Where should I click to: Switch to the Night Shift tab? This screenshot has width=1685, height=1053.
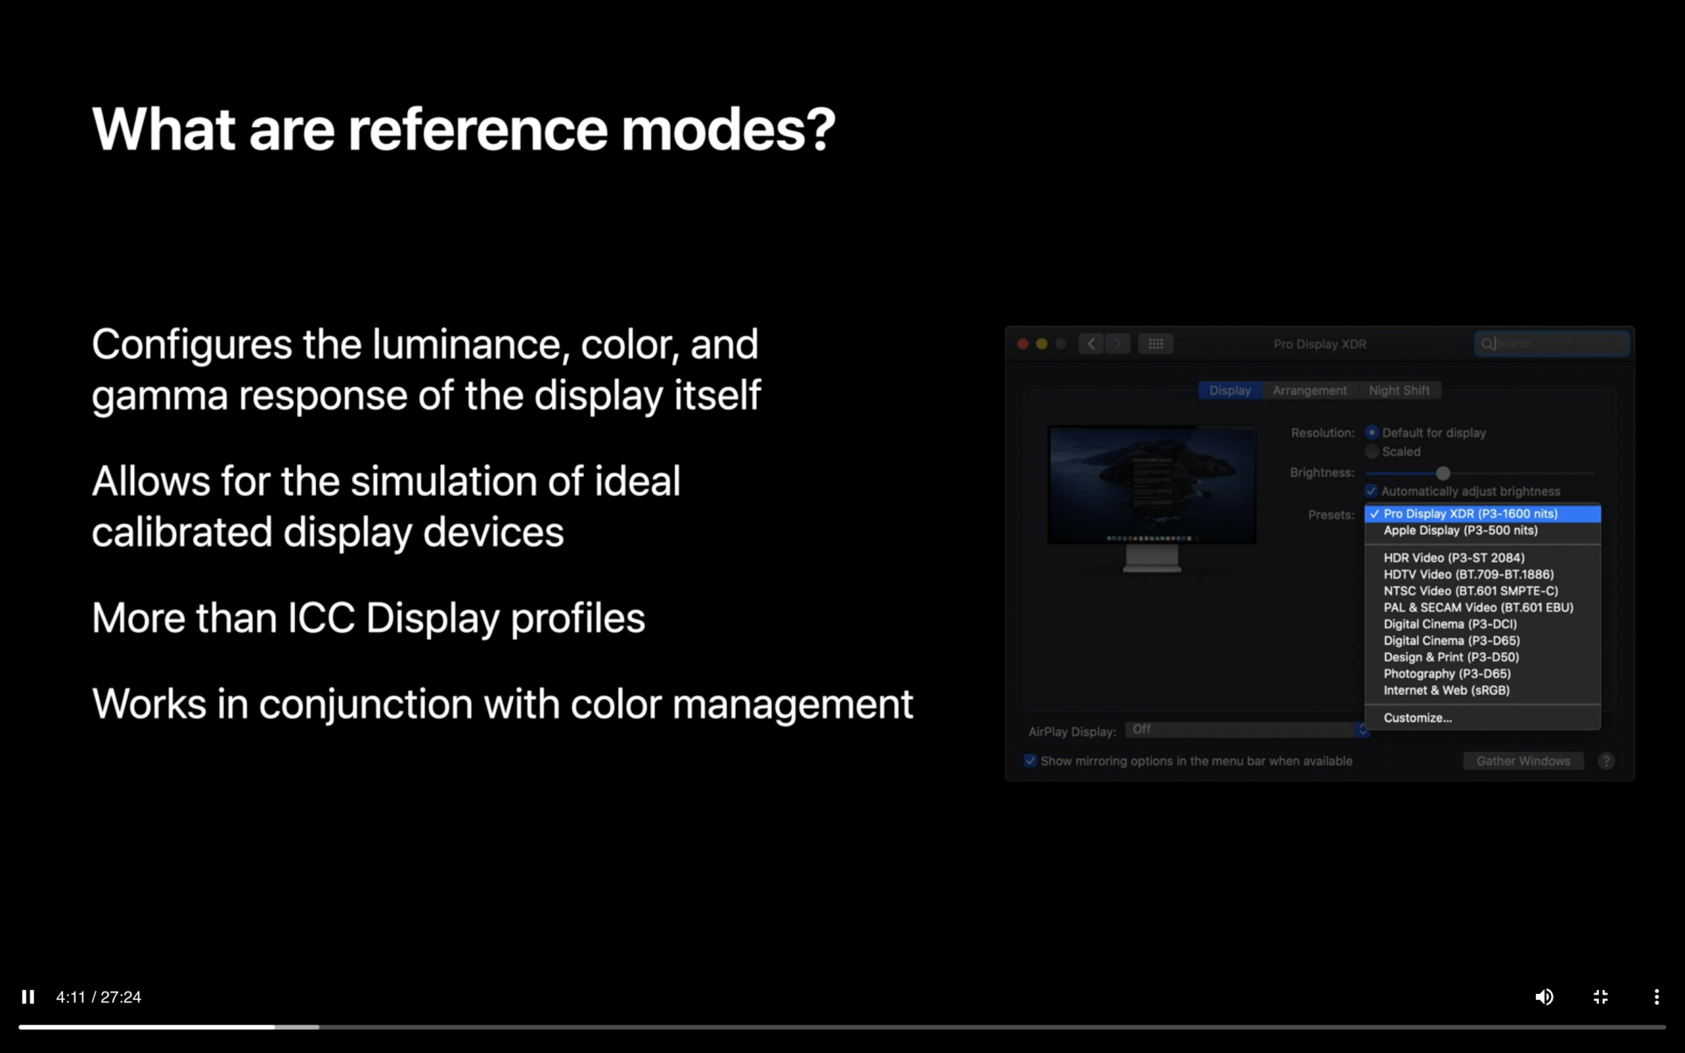(1399, 390)
